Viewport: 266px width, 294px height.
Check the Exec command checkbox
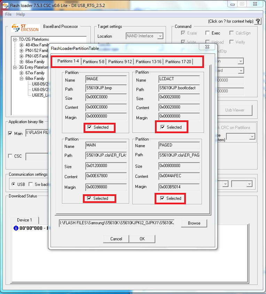pos(208,33)
